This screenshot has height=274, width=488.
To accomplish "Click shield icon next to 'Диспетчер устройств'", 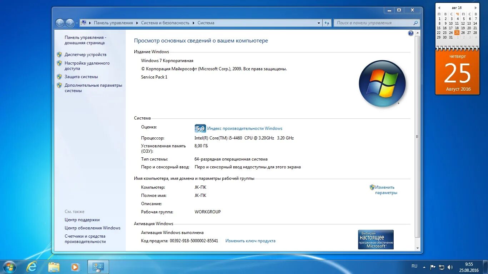I will click(x=59, y=55).
